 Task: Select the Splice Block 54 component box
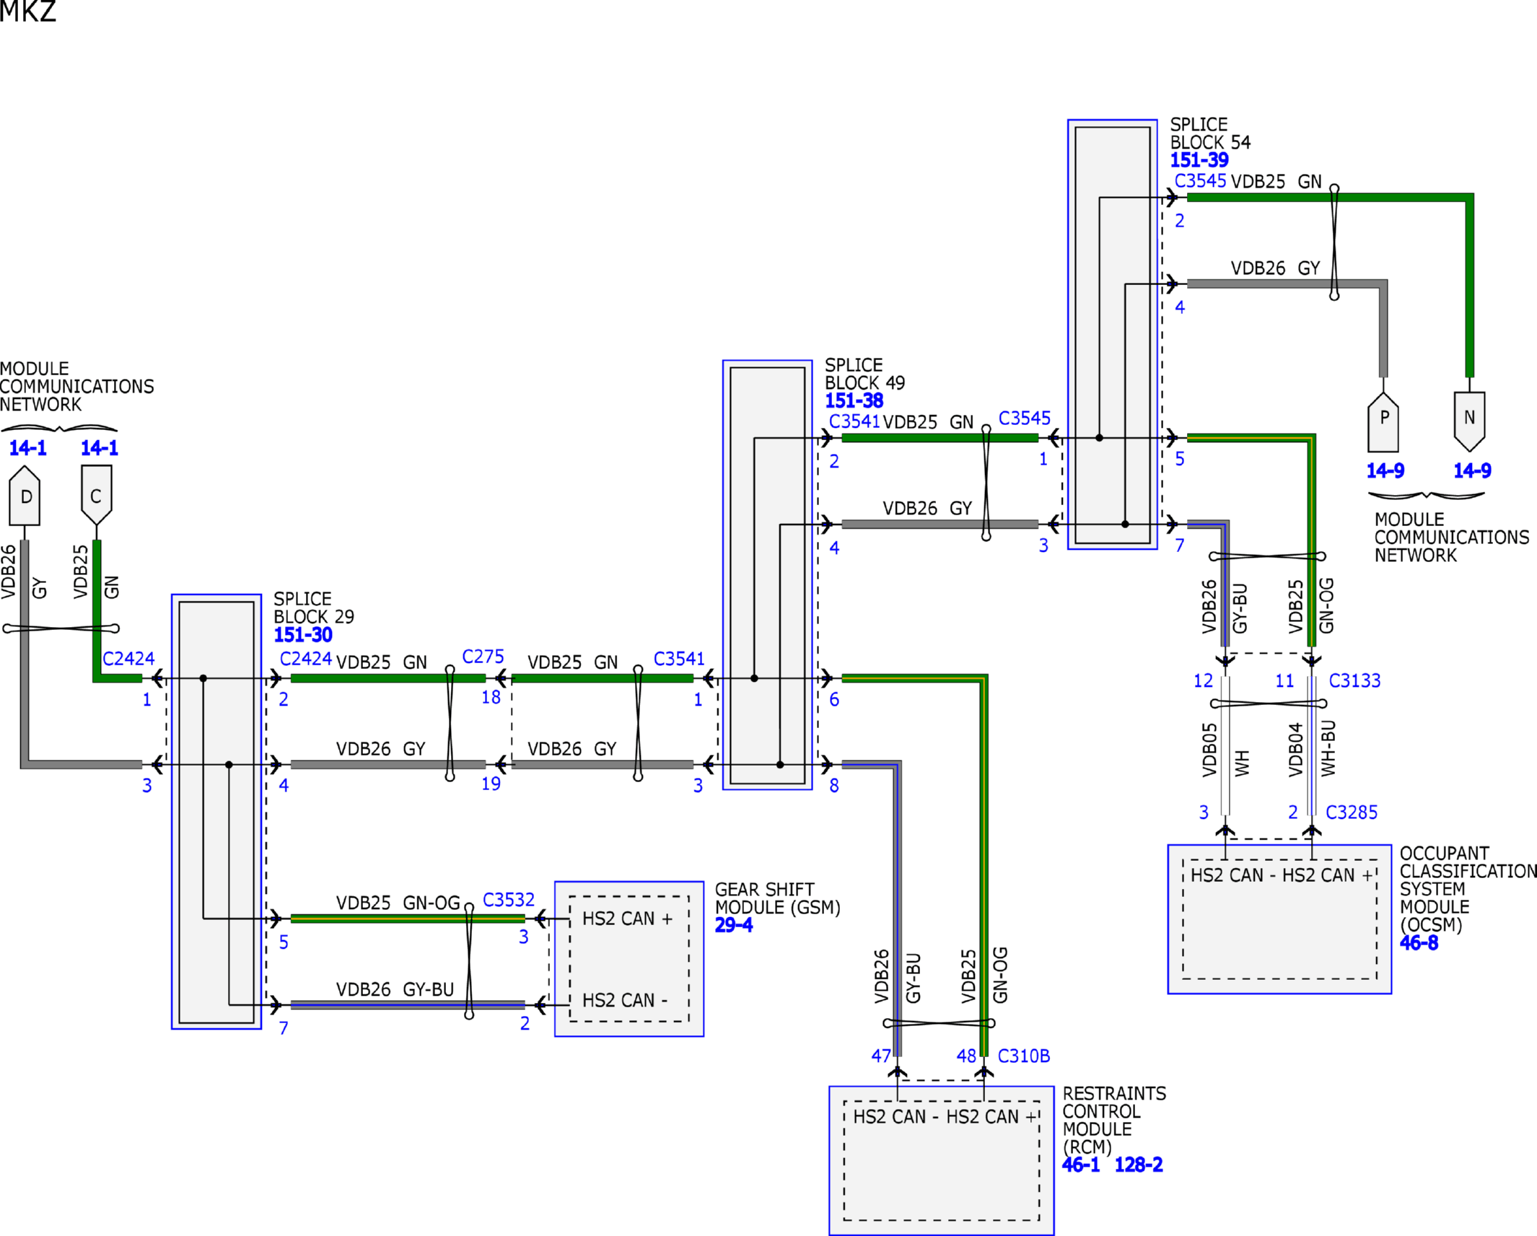tap(1113, 335)
